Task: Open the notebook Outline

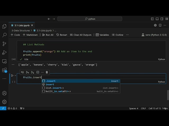Action: (x=118, y=35)
